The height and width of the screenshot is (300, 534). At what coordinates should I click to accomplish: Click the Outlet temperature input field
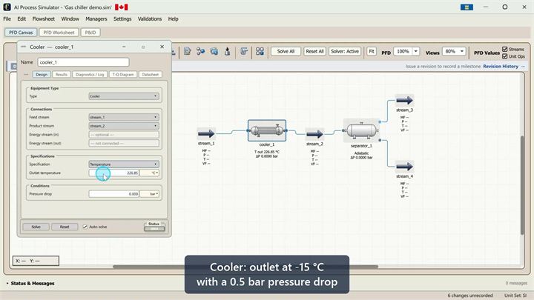point(113,173)
